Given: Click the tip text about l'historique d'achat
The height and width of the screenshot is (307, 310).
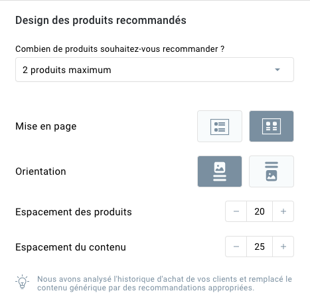Looking at the screenshot, I should (165, 283).
